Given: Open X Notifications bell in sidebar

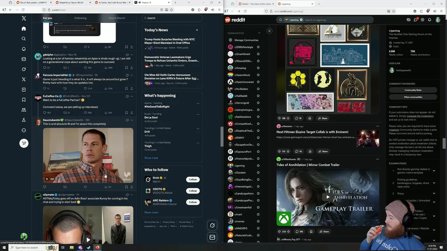Looking at the screenshot, I should click(x=24, y=49).
